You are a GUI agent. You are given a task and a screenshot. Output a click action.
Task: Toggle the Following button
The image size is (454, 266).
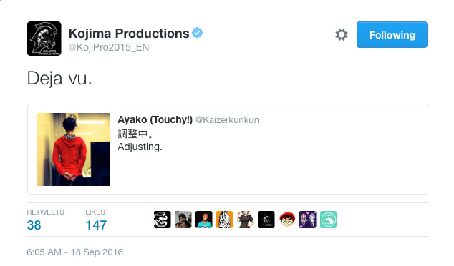click(392, 35)
